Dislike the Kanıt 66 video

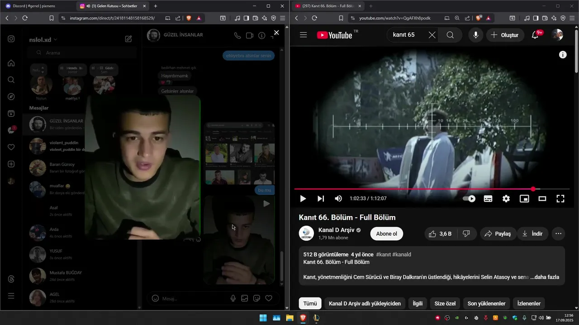coord(467,234)
